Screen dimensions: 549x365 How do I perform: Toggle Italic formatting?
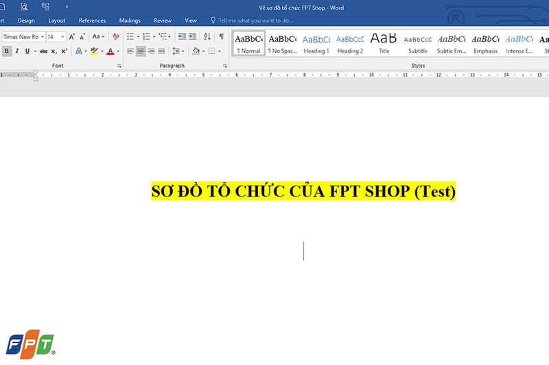tap(16, 51)
